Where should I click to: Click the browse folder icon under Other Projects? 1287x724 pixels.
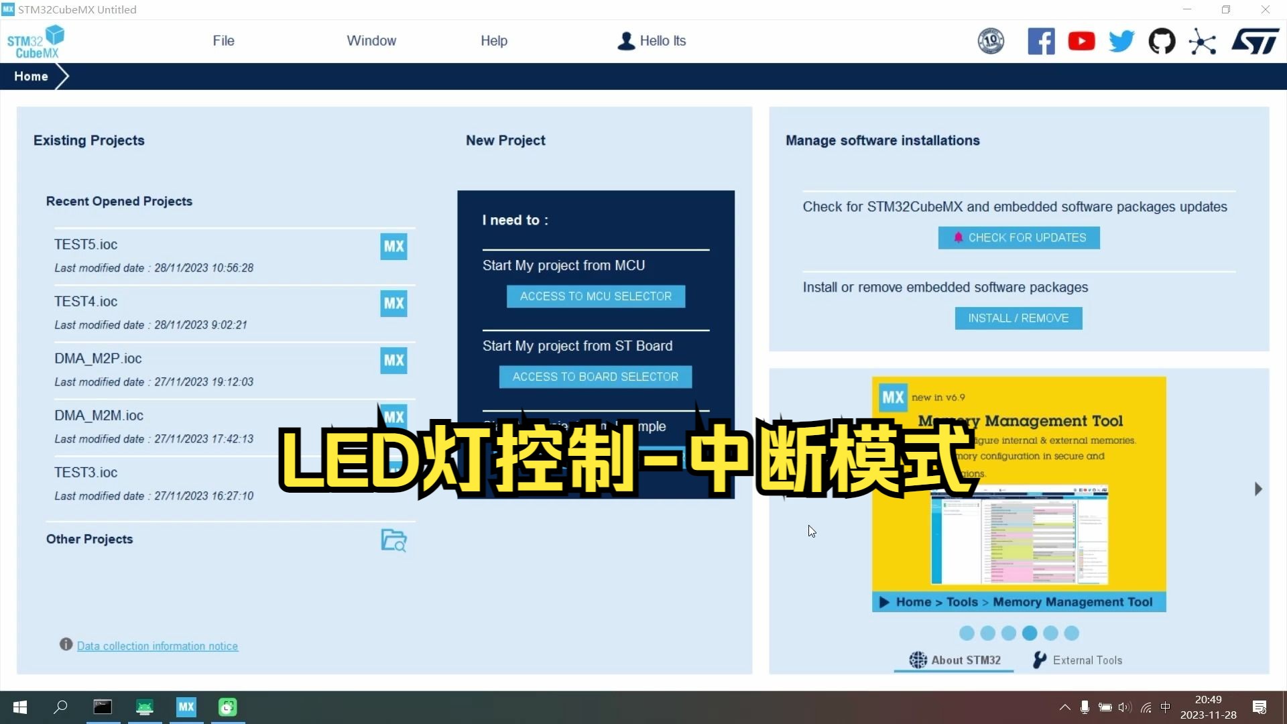point(394,540)
